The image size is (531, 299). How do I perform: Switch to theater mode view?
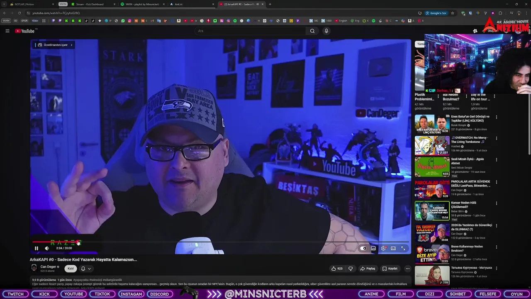coord(393,248)
